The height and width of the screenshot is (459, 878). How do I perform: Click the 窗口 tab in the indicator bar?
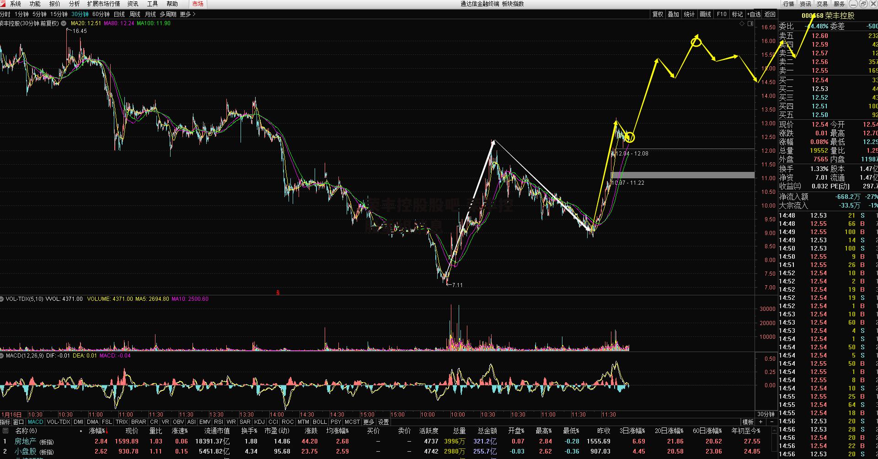click(18, 422)
